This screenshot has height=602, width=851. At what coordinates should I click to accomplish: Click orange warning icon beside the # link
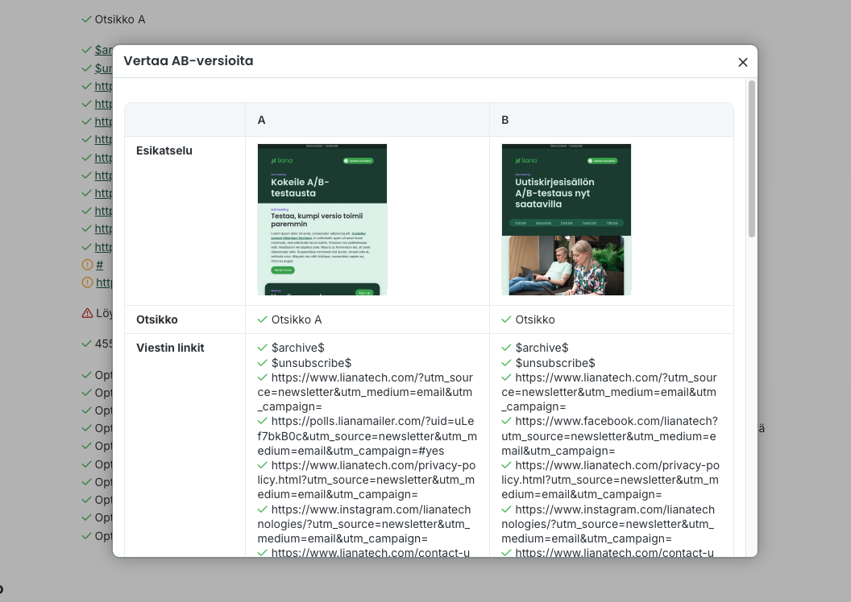(87, 265)
